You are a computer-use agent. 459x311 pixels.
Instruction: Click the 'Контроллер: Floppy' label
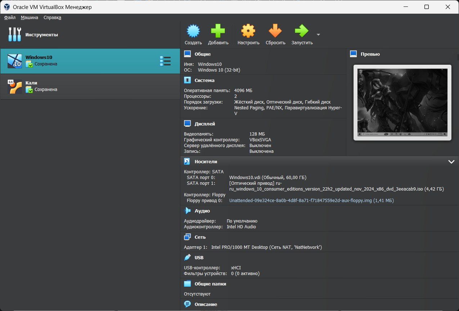(205, 195)
